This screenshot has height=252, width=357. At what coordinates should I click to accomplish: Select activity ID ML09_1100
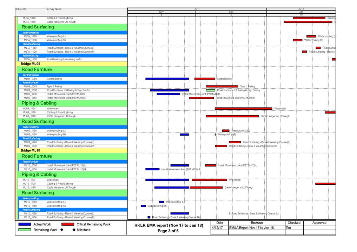(x=30, y=94)
